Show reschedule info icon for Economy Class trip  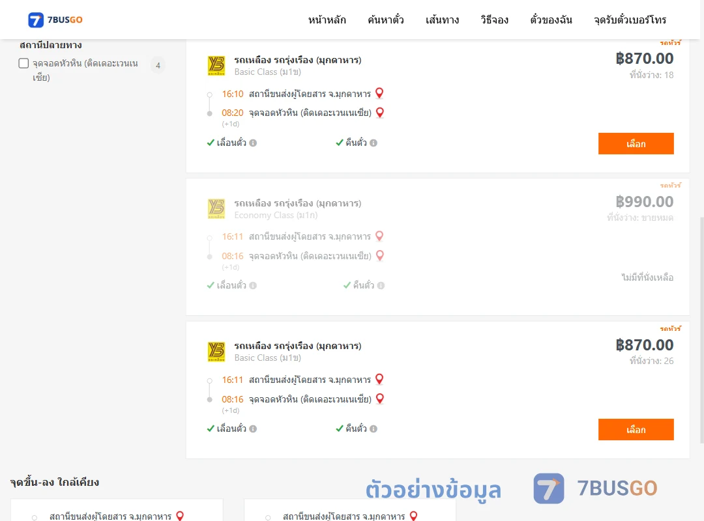pos(253,285)
